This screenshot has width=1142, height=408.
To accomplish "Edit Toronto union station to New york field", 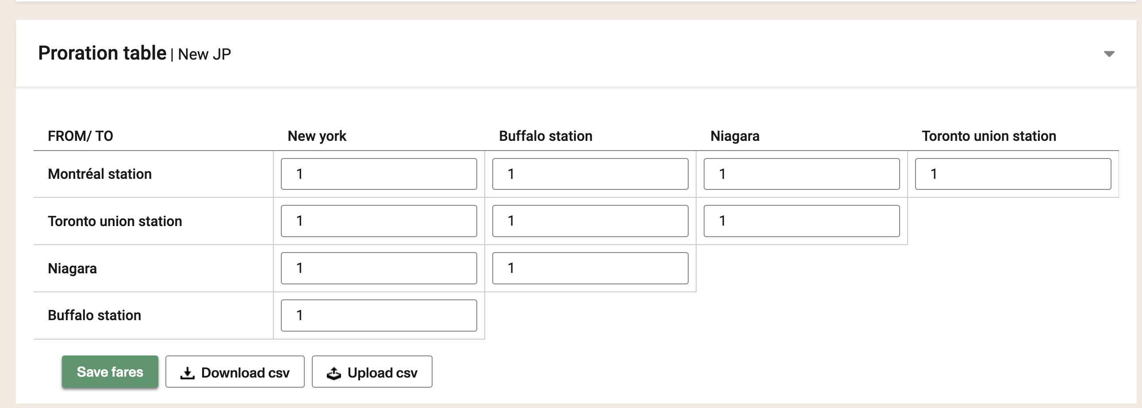I will [379, 221].
